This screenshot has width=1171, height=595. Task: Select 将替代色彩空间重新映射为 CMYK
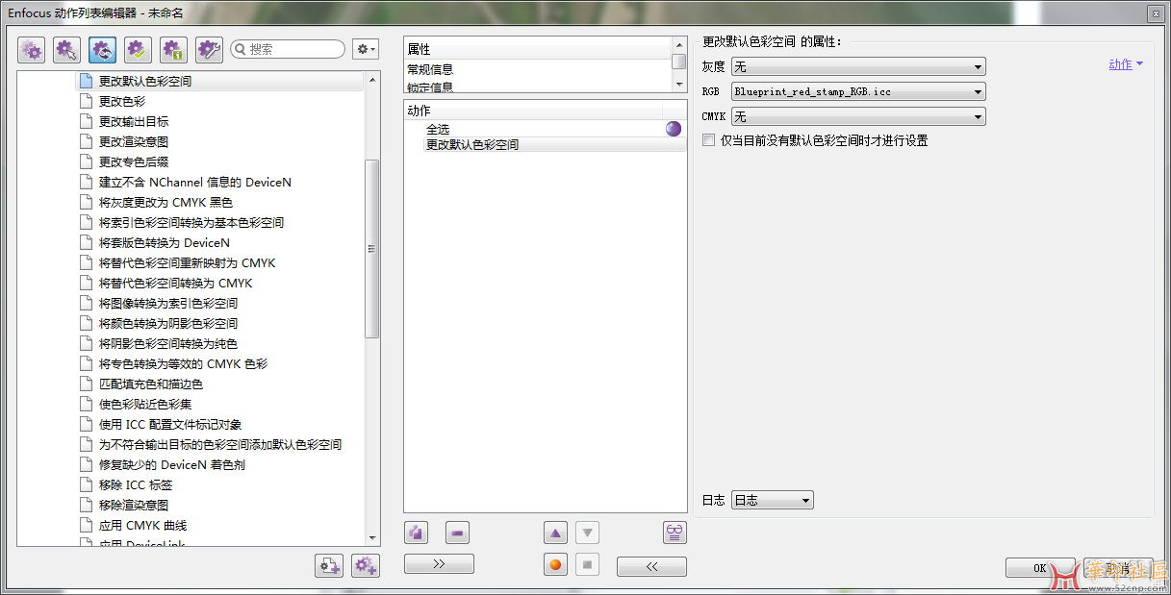click(188, 262)
